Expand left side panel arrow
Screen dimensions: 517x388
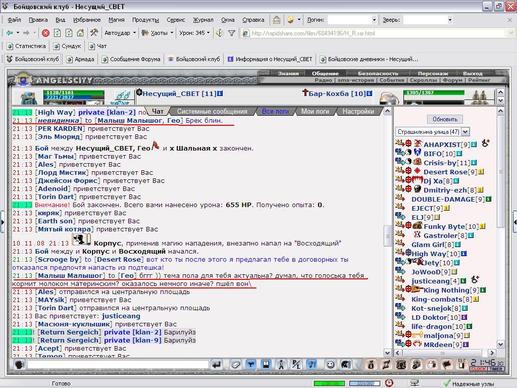[x=3, y=222]
